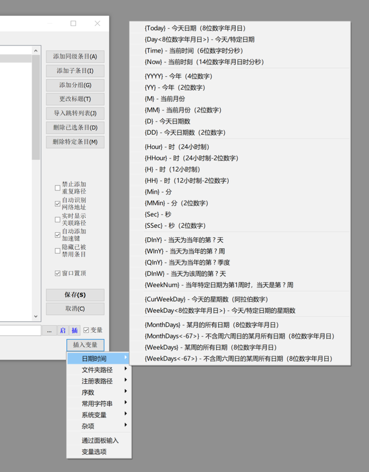Select 通过面板输入 menu item

tap(98, 441)
